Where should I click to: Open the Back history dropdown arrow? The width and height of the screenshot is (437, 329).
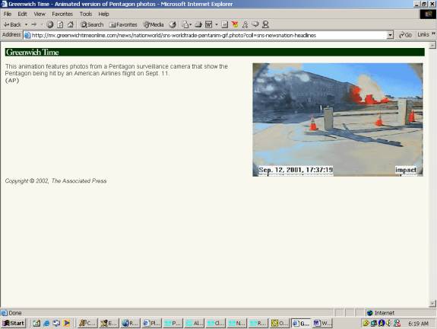[x=26, y=24]
